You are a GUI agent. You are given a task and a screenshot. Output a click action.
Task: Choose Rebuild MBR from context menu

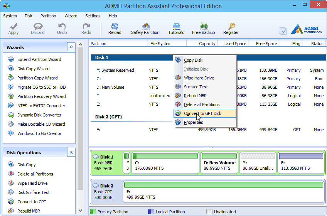coord(196,96)
